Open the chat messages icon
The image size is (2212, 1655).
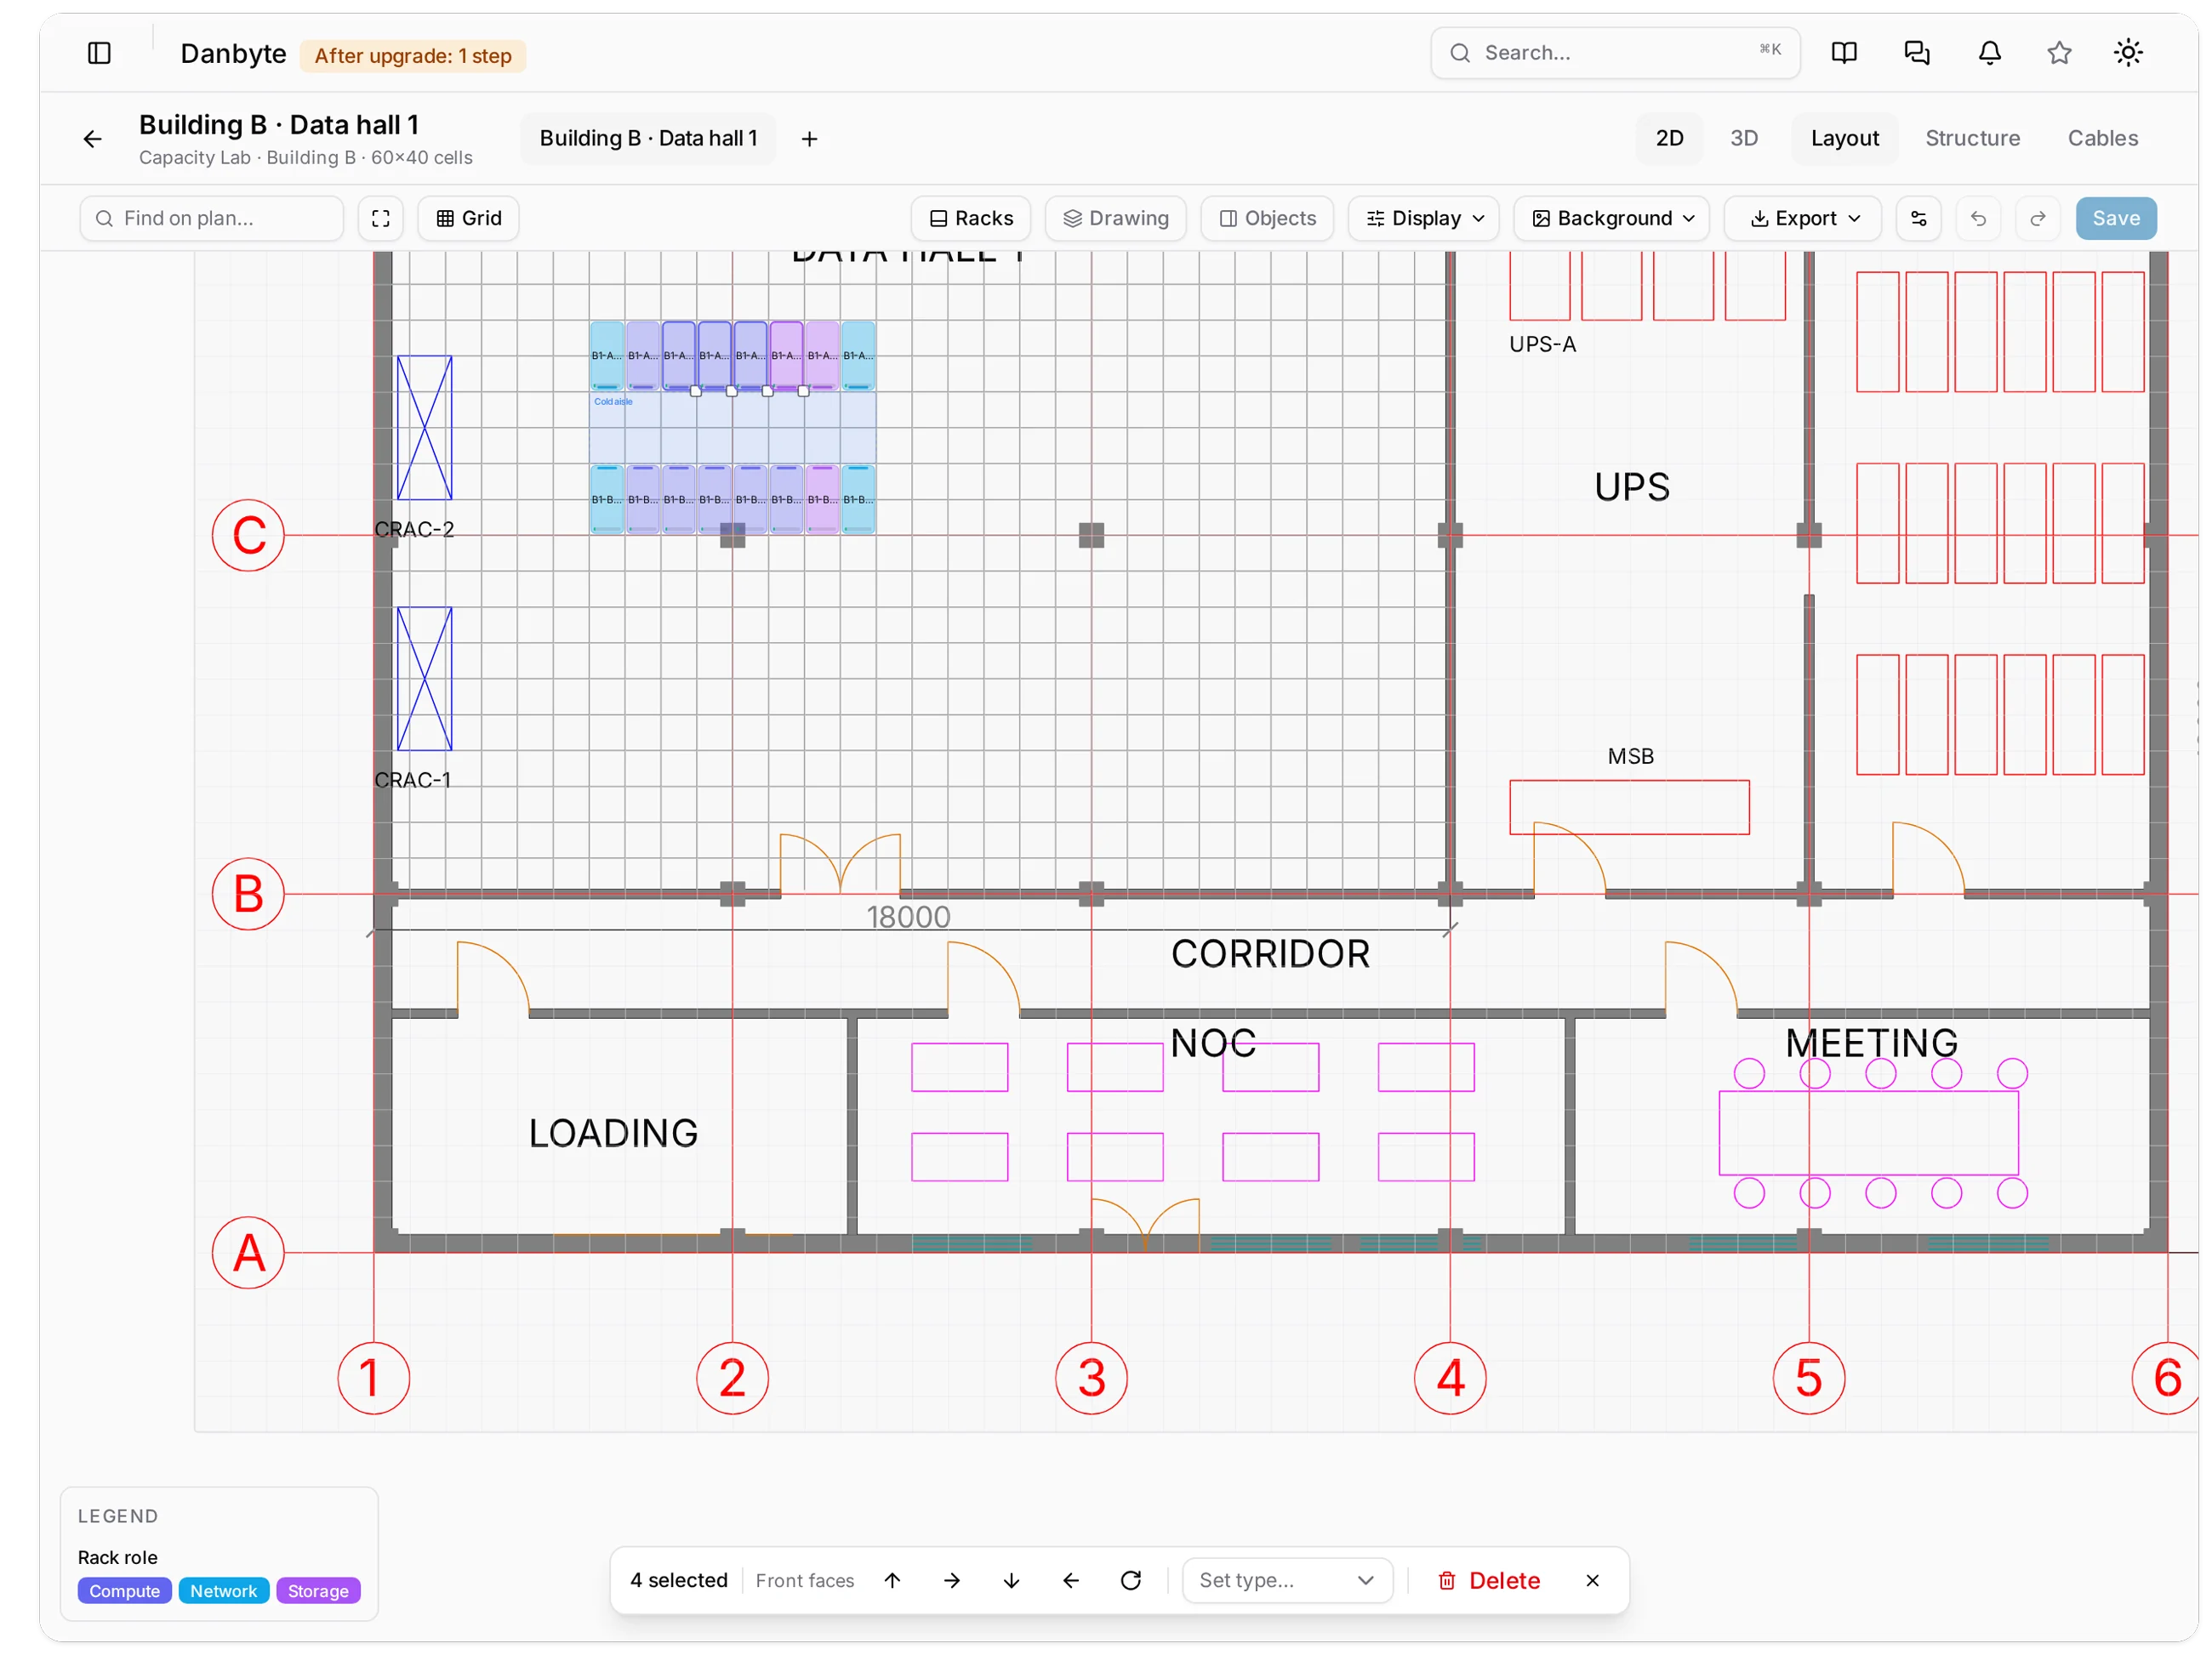(1916, 53)
